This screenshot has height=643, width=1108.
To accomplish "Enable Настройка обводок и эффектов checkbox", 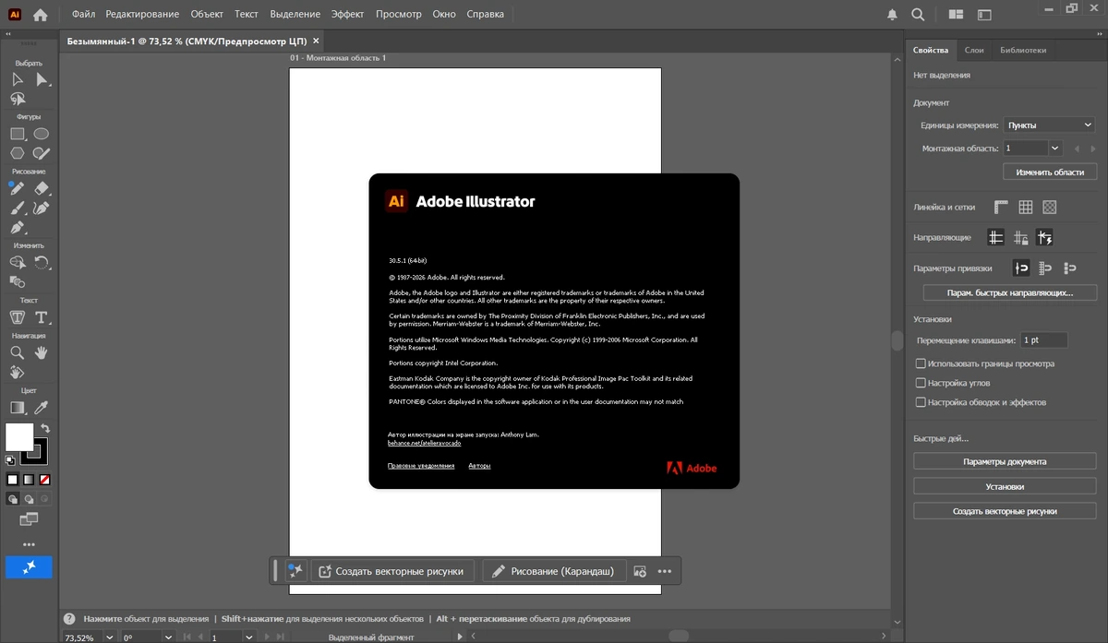I will click(921, 402).
